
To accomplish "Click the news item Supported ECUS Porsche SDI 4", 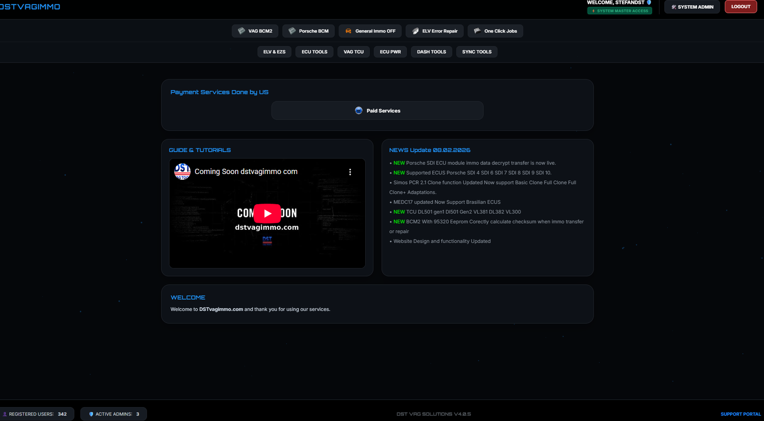I will [x=470, y=173].
